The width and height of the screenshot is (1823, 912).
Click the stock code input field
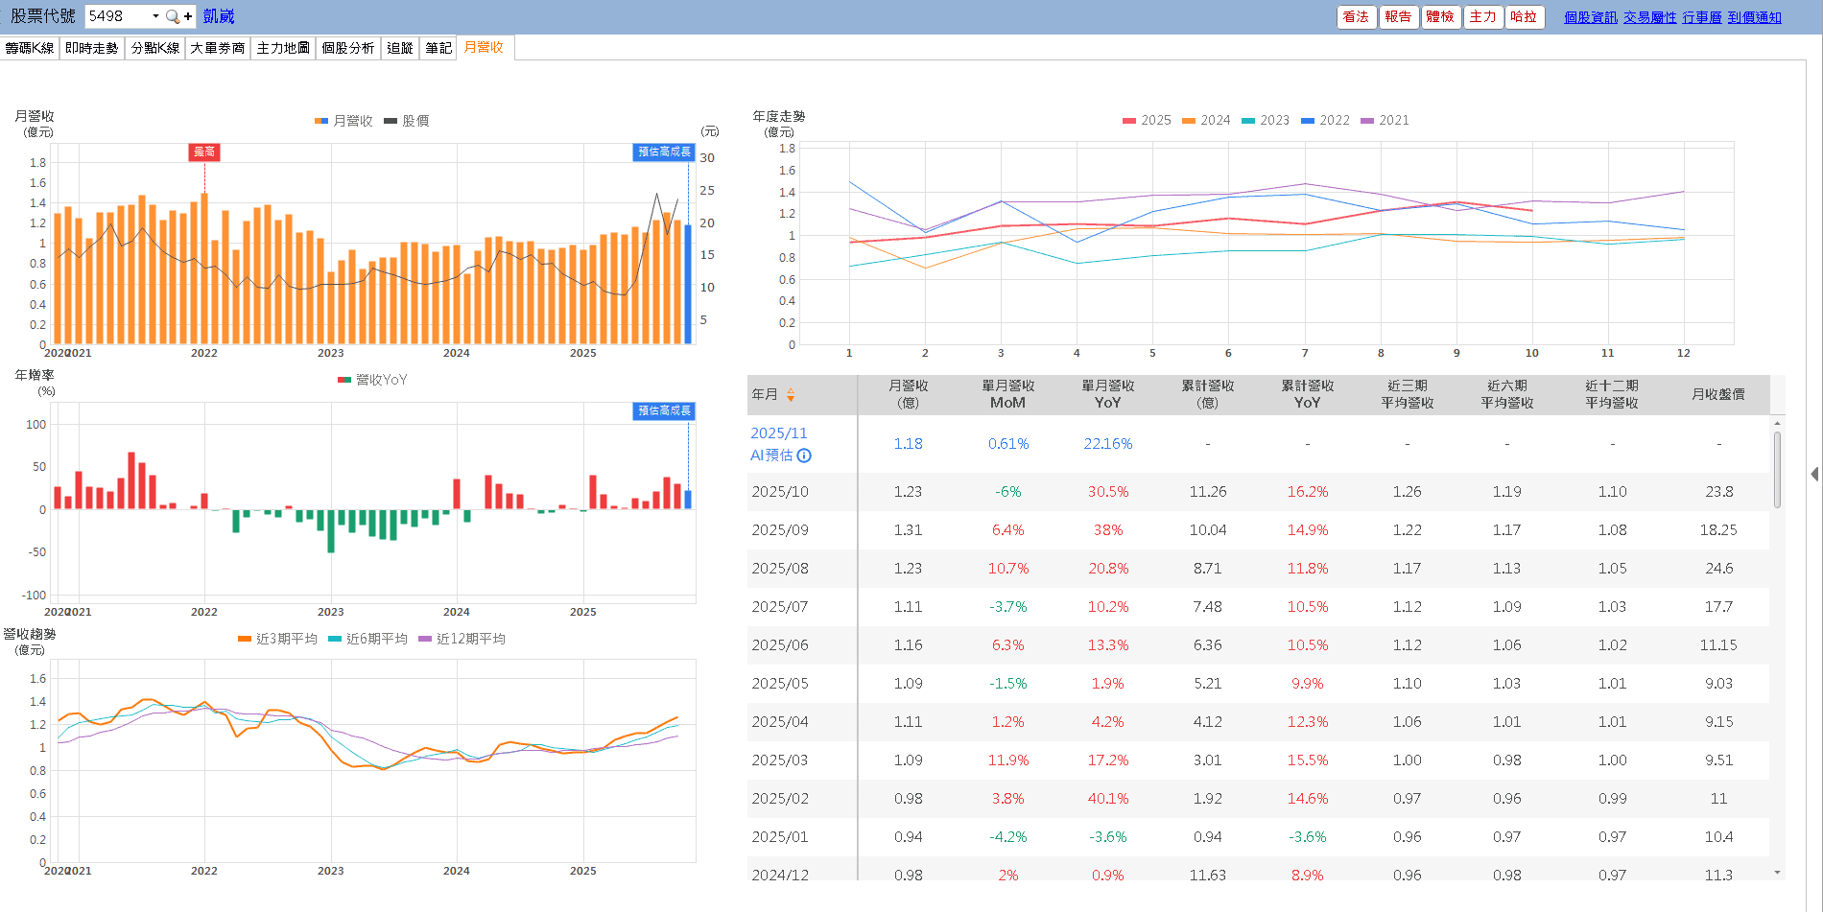[x=116, y=16]
